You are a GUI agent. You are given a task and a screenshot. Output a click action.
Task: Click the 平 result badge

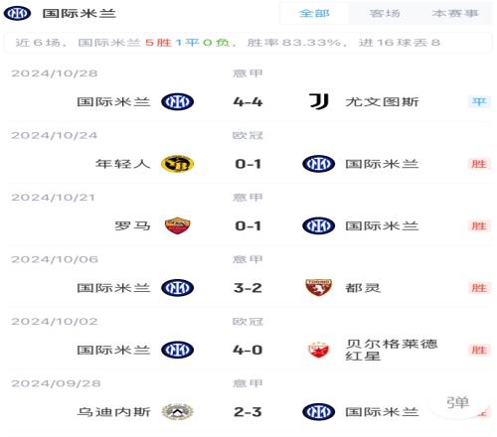pos(479,101)
